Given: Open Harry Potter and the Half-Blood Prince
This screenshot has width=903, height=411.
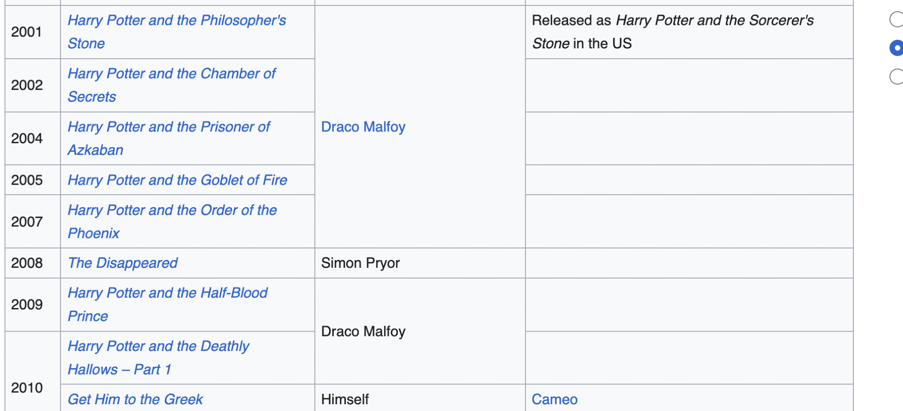Looking at the screenshot, I should pos(168,294).
